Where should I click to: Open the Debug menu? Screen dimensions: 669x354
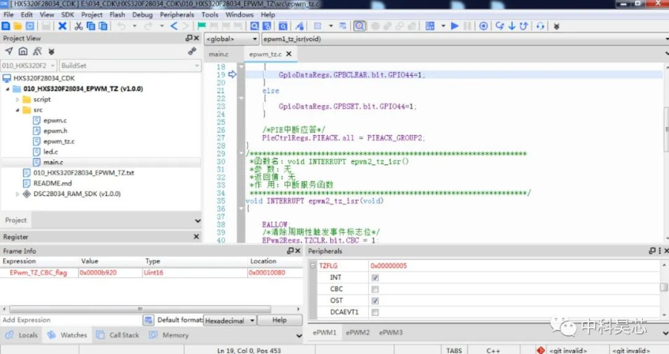142,14
